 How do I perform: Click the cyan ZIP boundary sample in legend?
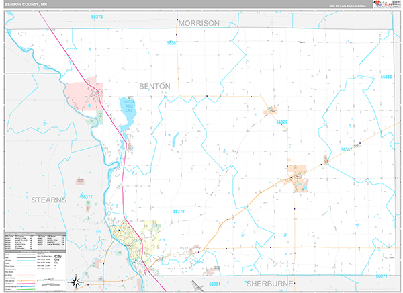coord(26,260)
